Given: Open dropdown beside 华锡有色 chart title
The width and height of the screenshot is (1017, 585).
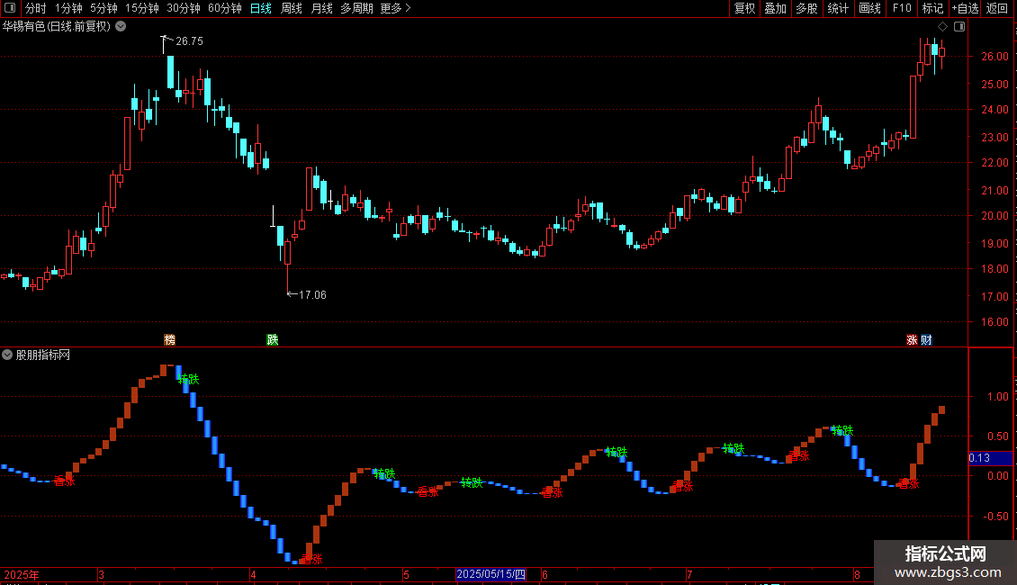Looking at the screenshot, I should [121, 27].
